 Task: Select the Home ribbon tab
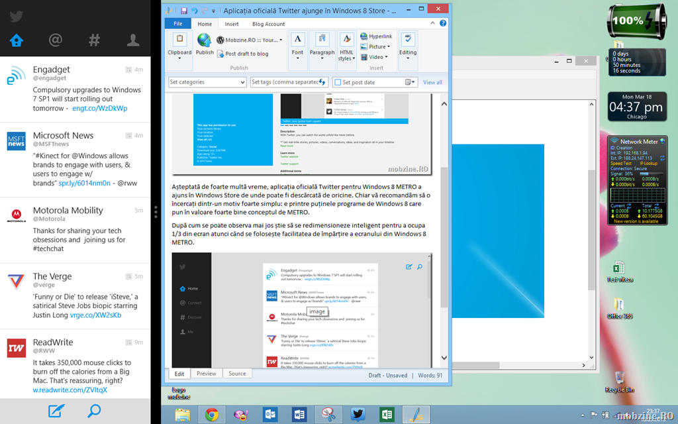(205, 24)
